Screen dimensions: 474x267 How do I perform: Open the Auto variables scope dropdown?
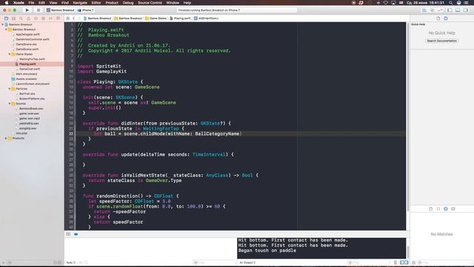[71, 263]
